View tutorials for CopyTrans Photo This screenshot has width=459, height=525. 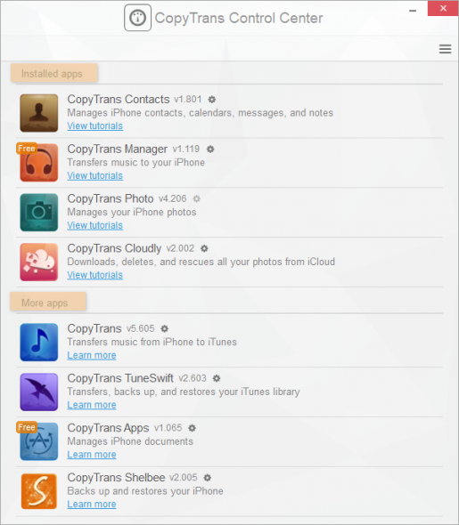[94, 225]
